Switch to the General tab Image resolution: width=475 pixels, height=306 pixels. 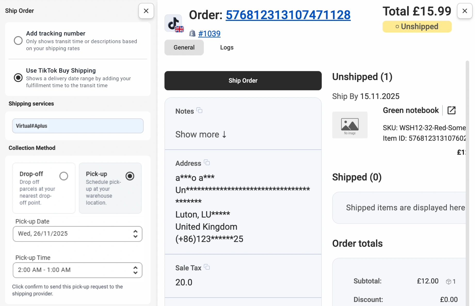184,47
